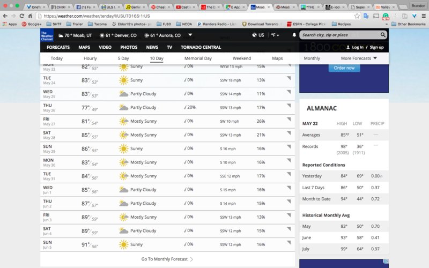Click the cast screen extension icon

(x=376, y=16)
